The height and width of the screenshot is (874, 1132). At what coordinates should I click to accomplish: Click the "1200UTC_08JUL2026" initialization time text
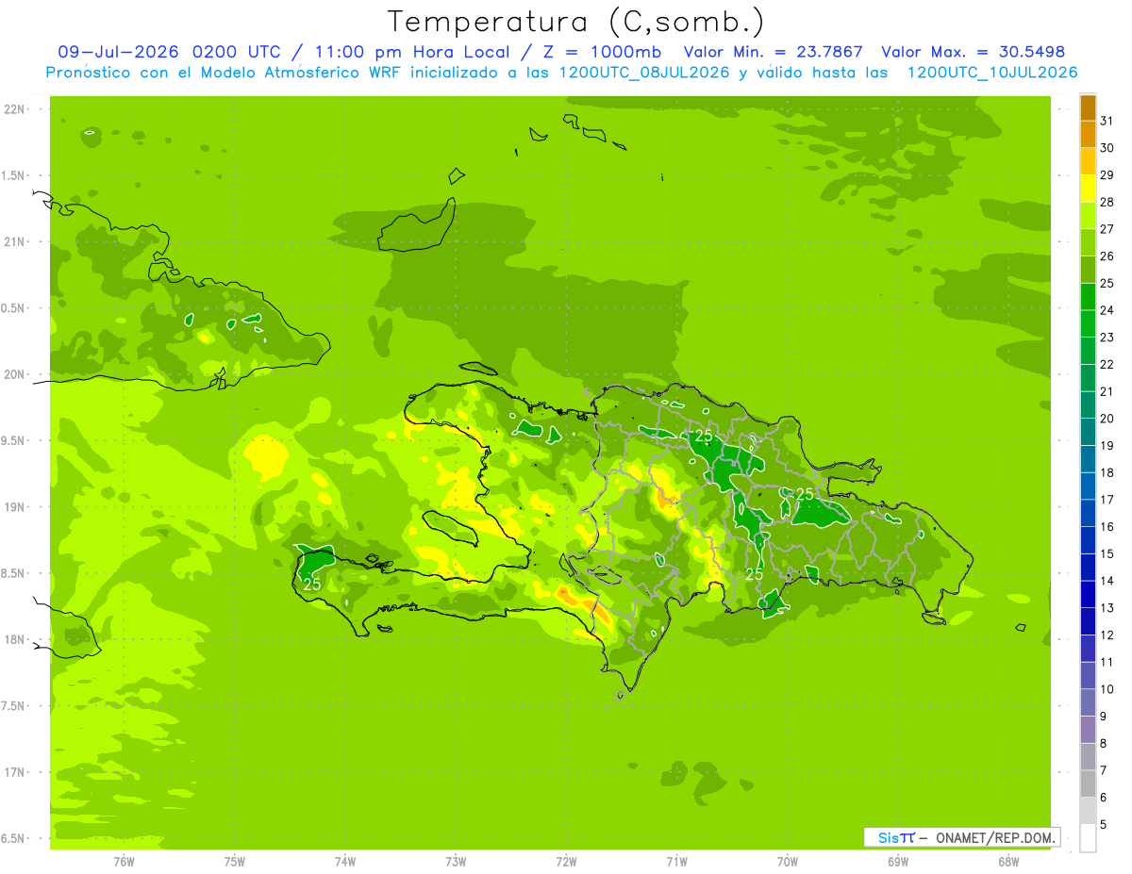(x=640, y=73)
